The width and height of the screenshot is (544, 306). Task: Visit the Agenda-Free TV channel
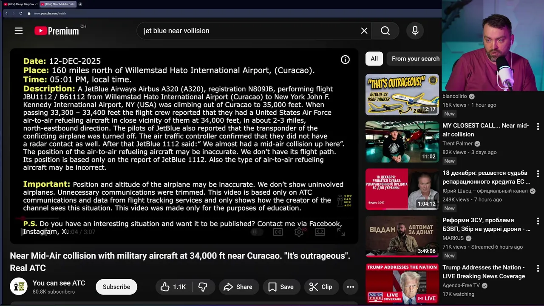(461, 286)
